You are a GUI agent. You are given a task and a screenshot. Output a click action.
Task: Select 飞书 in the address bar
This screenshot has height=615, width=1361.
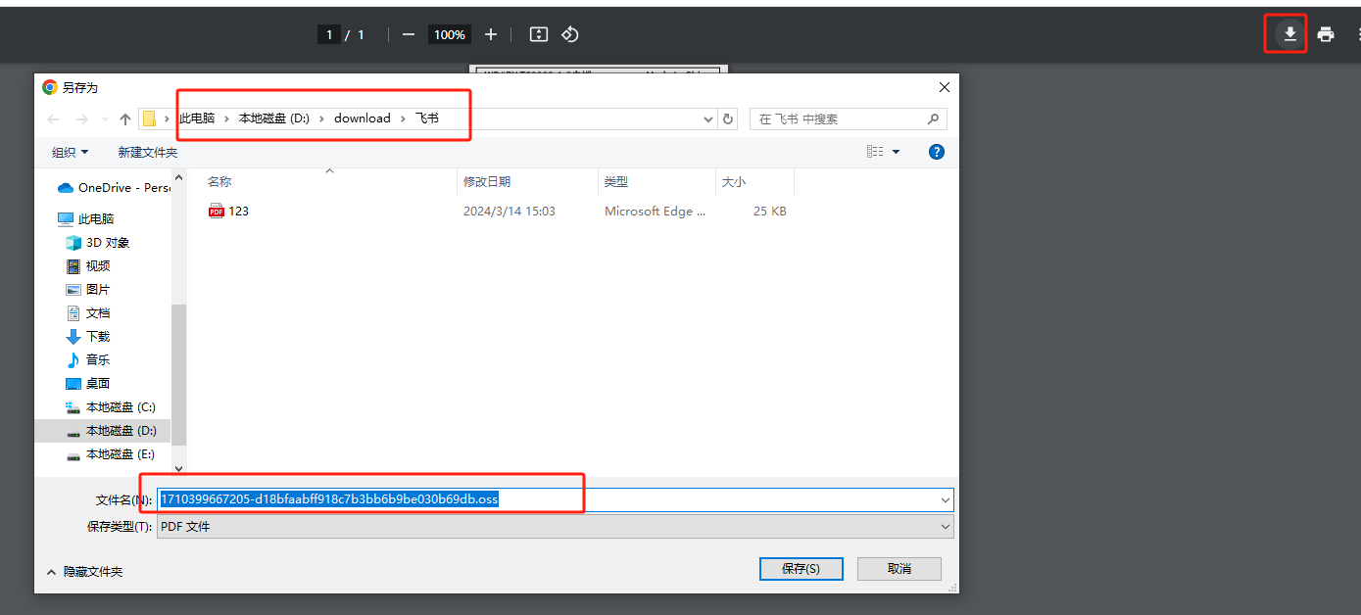pyautogui.click(x=427, y=118)
